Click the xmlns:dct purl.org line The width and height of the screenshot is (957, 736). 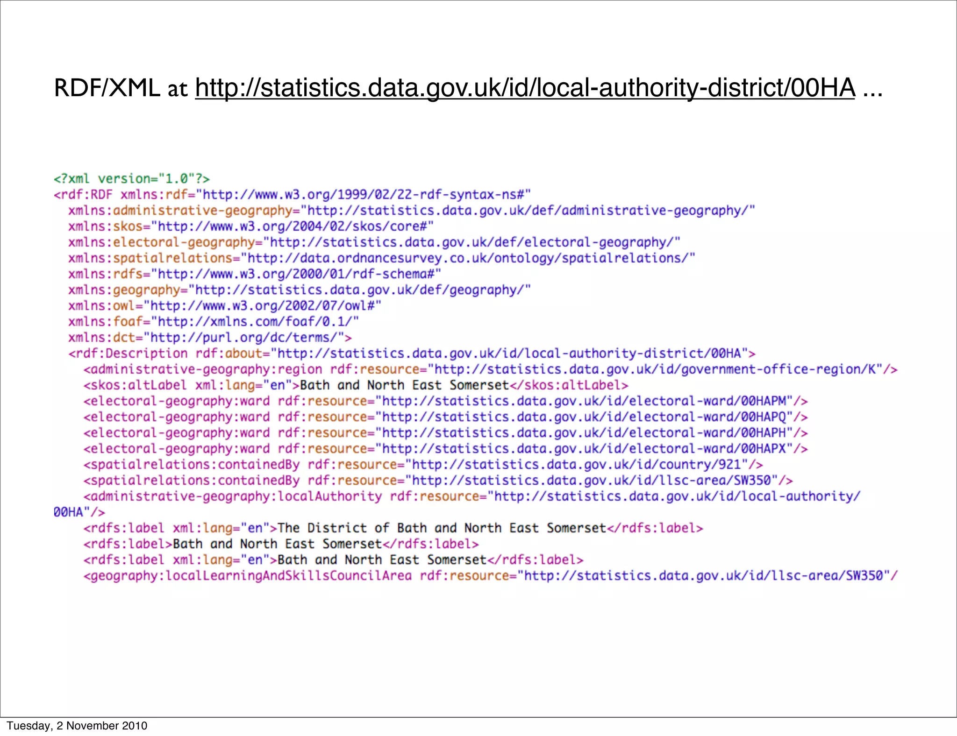(x=210, y=338)
